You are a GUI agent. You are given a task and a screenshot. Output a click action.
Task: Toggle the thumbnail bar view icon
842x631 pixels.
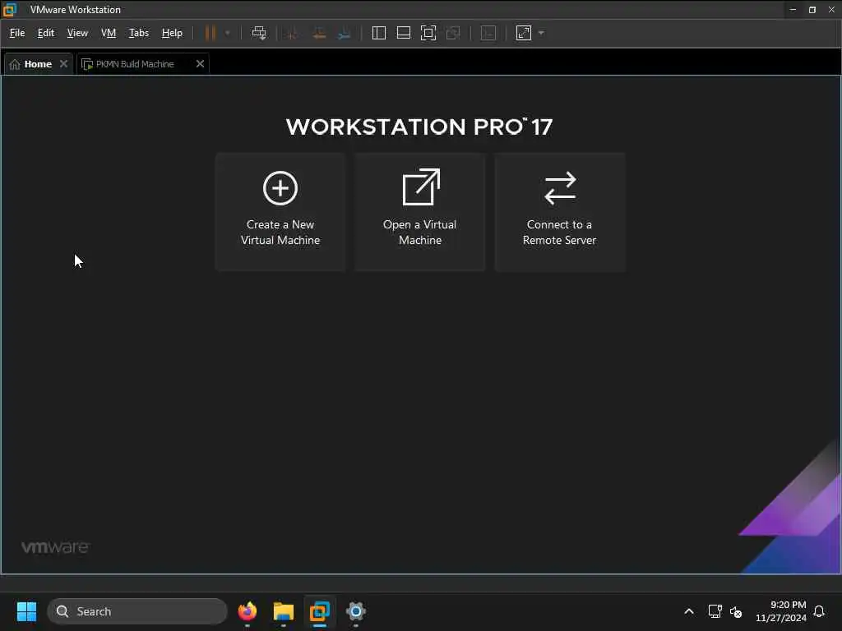pyautogui.click(x=403, y=33)
